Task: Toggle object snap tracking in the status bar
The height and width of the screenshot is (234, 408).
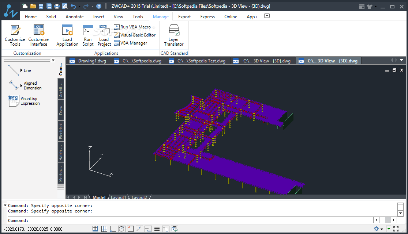Action: tap(139, 229)
